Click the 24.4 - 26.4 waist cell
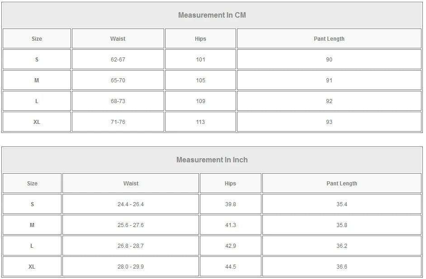Image resolution: width=426 pixels, height=279 pixels. coord(131,204)
